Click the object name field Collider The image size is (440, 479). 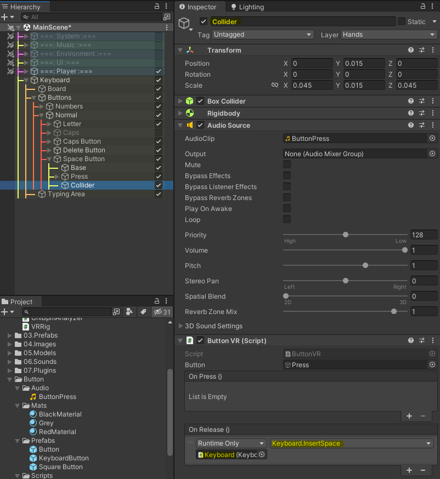coord(303,22)
